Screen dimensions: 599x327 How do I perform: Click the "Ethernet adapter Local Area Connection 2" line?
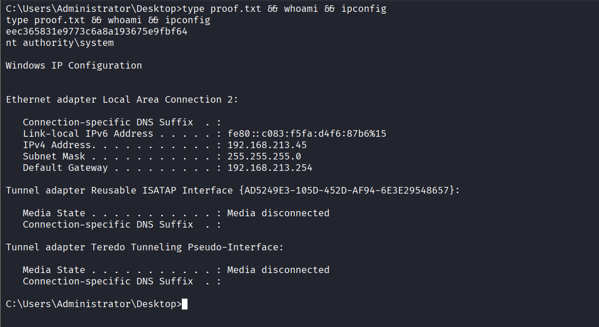122,100
